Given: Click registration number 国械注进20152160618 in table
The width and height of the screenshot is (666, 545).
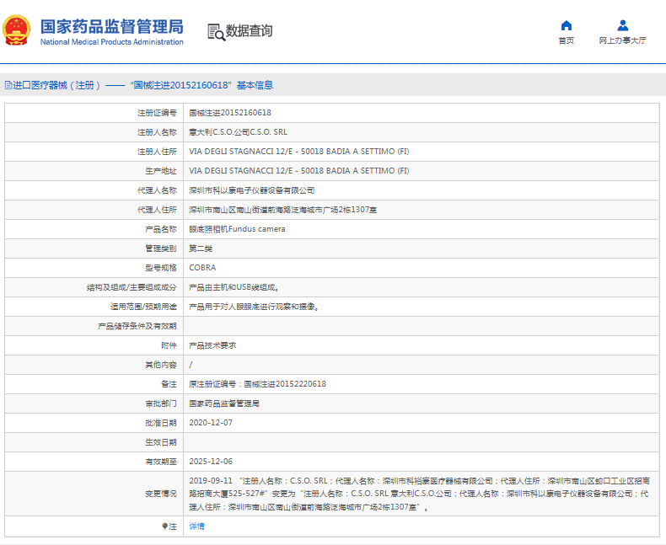Looking at the screenshot, I should point(229,113).
